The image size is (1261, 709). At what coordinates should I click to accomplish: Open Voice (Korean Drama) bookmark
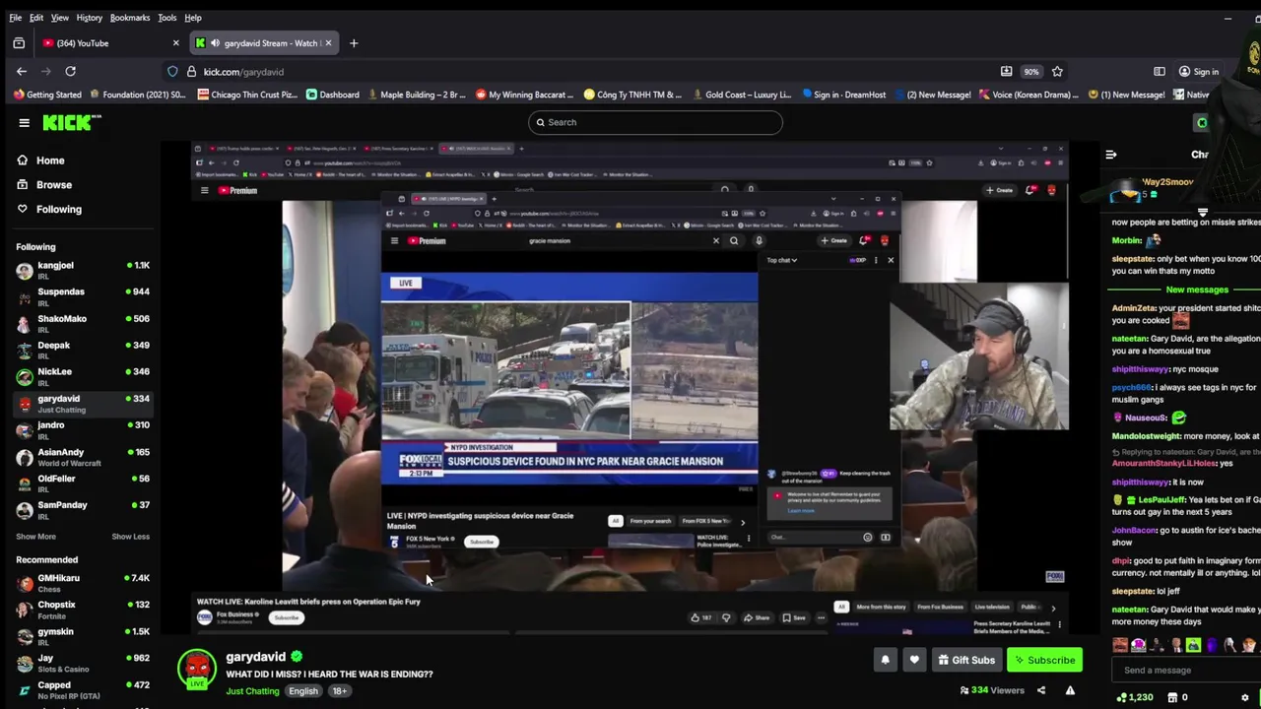tap(1028, 95)
